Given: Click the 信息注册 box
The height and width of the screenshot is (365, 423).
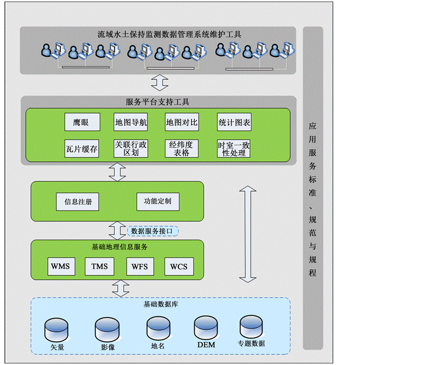Looking at the screenshot, I should pos(78,201).
